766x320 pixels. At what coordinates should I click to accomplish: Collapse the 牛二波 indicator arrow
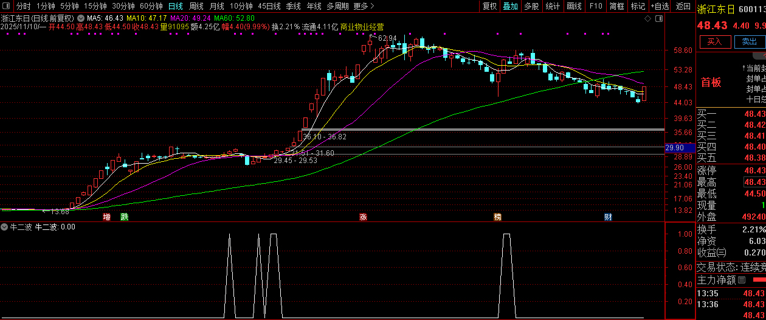click(5, 227)
